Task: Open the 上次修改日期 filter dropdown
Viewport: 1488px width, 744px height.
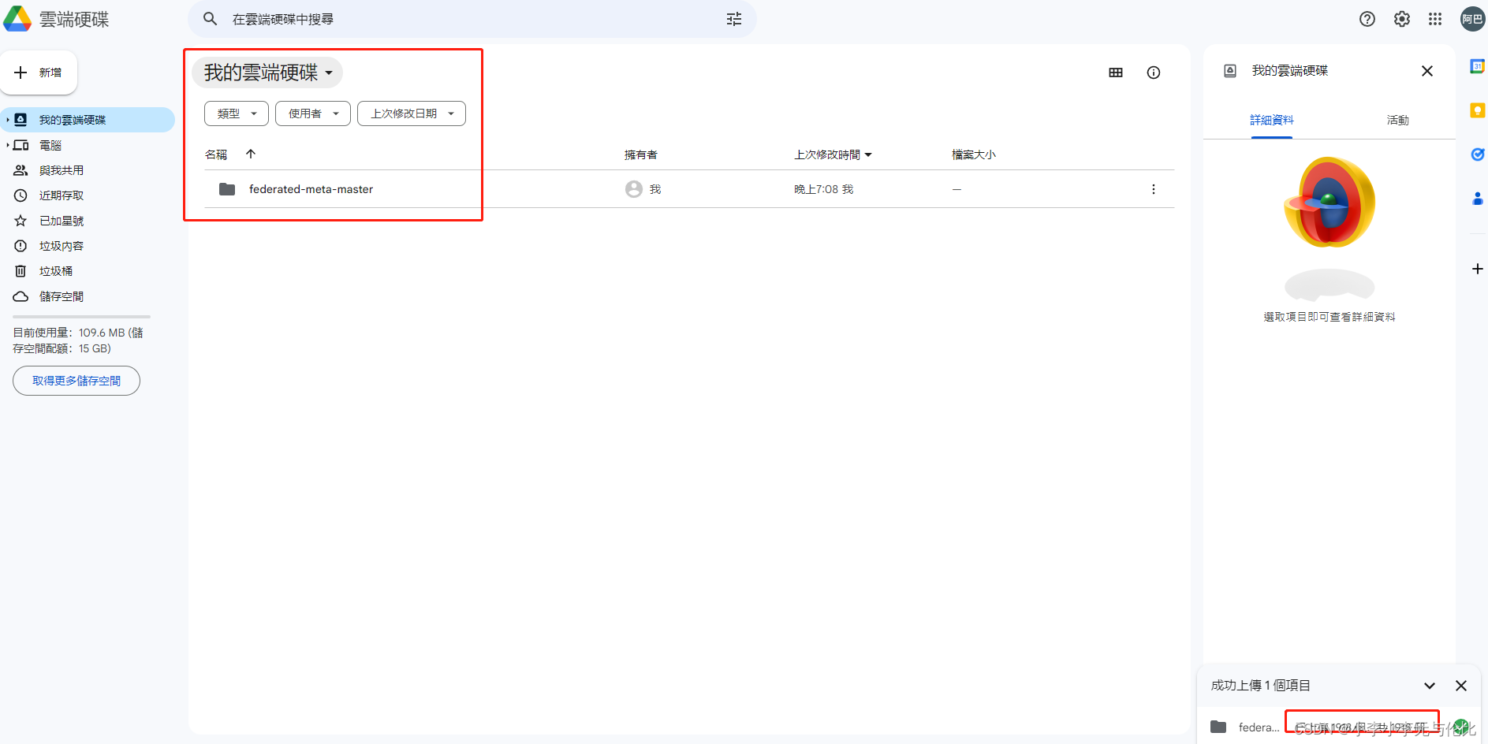Action: click(x=411, y=113)
